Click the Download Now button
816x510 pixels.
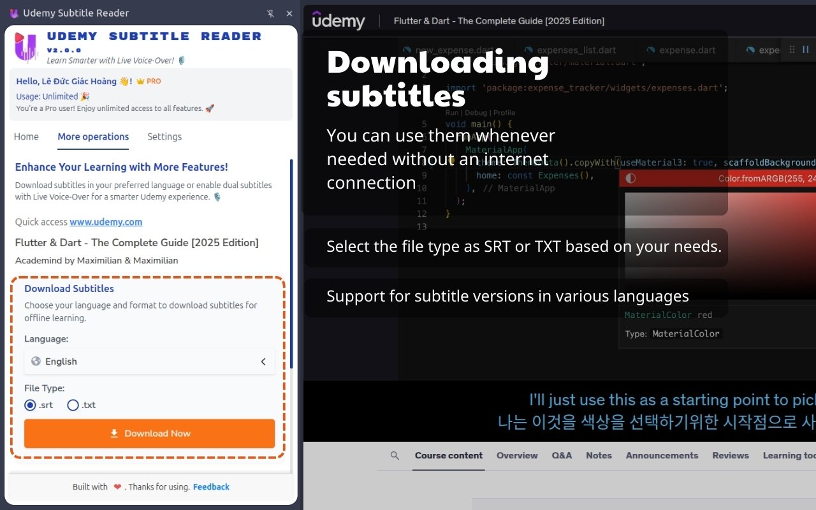tap(149, 433)
